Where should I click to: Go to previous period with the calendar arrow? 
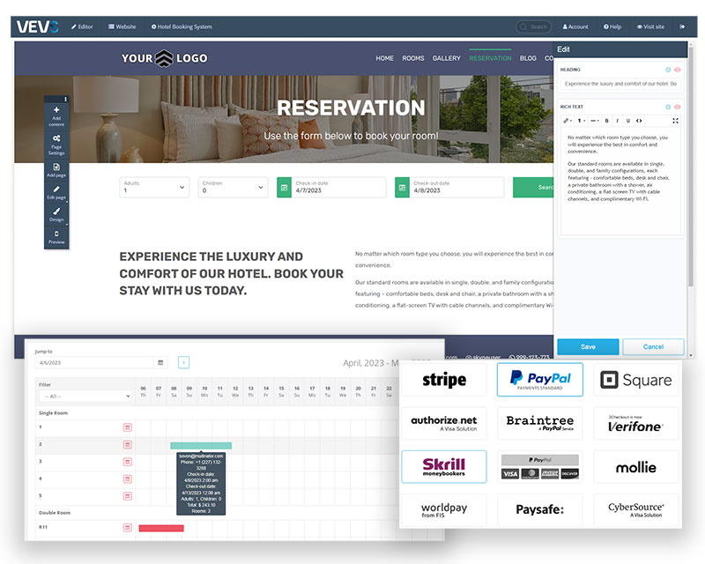coord(183,362)
